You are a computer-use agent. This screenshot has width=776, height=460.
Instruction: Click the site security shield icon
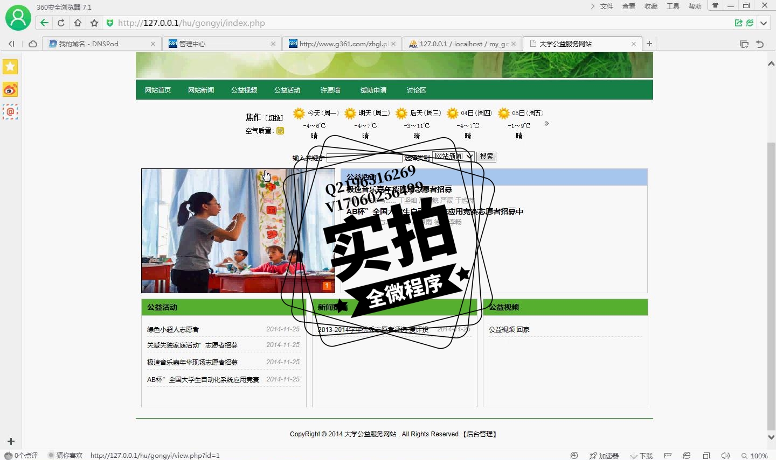[x=110, y=23]
